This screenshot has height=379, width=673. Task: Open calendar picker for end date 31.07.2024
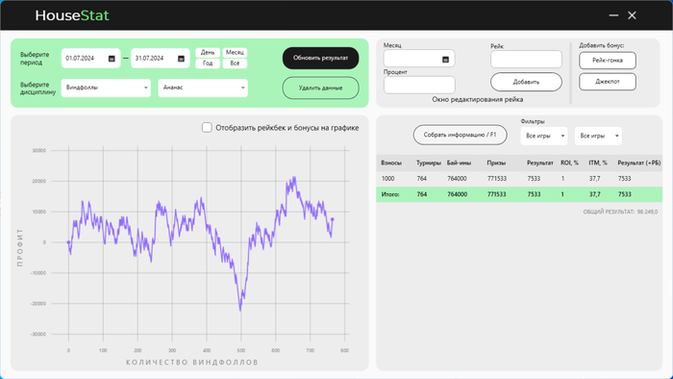point(181,59)
